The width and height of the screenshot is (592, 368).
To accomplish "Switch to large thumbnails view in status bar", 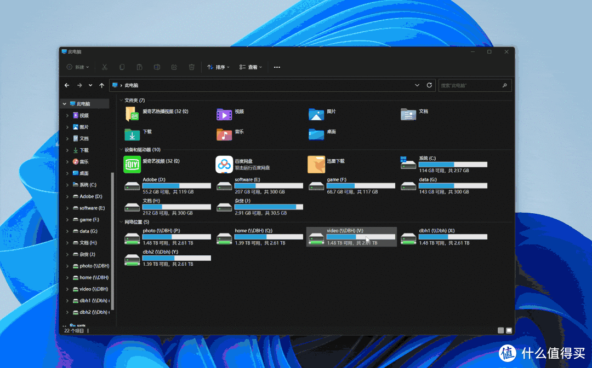I will [509, 330].
